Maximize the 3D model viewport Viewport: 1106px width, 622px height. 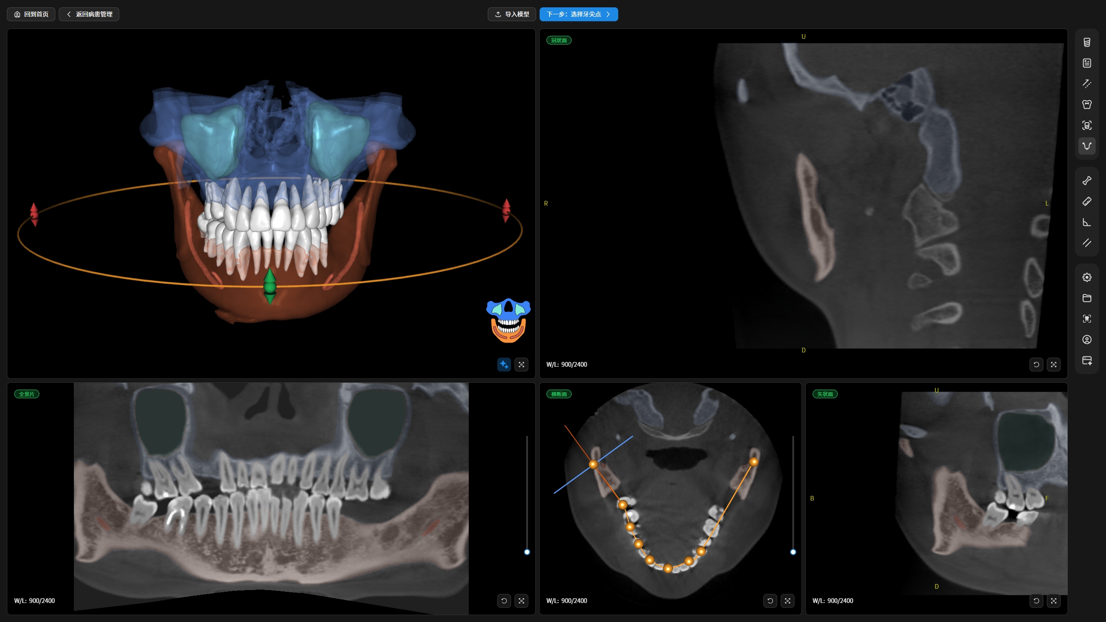coord(521,365)
